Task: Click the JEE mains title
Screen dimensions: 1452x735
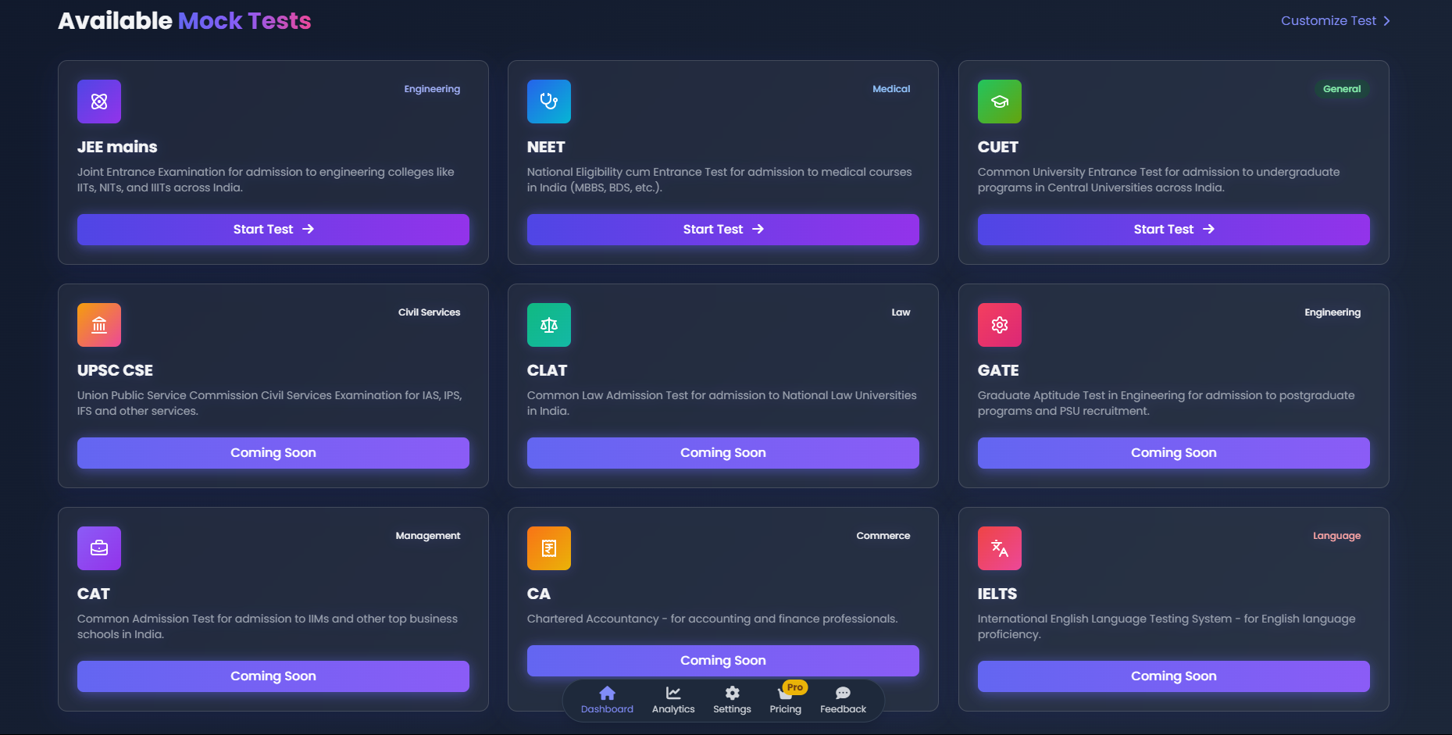Action: click(117, 147)
